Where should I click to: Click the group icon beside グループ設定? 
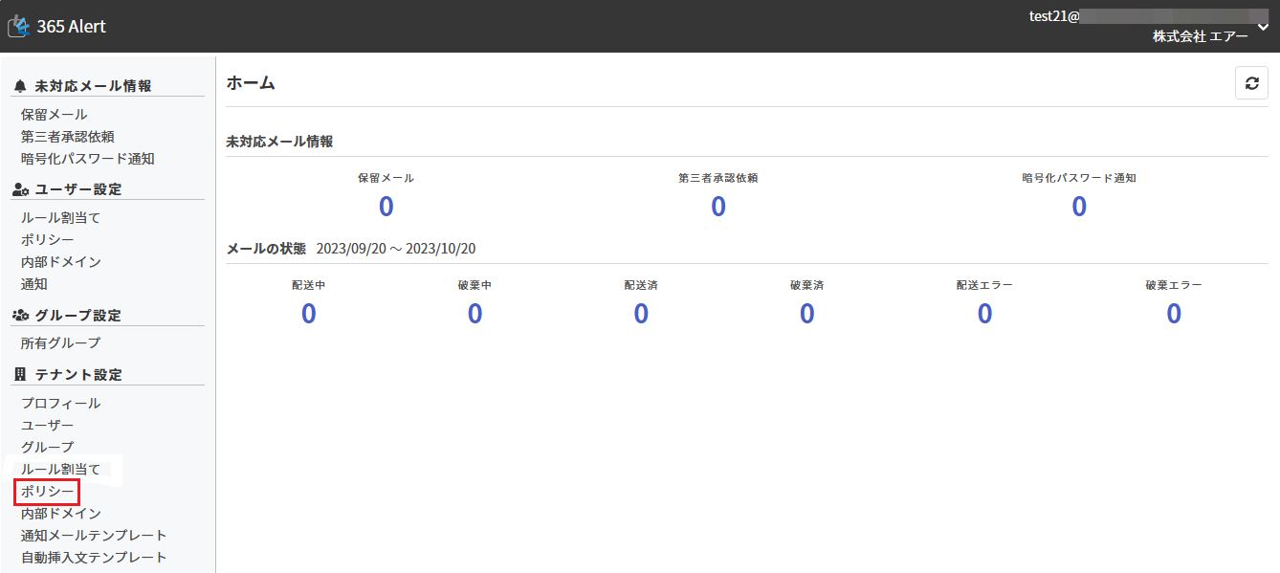click(20, 315)
